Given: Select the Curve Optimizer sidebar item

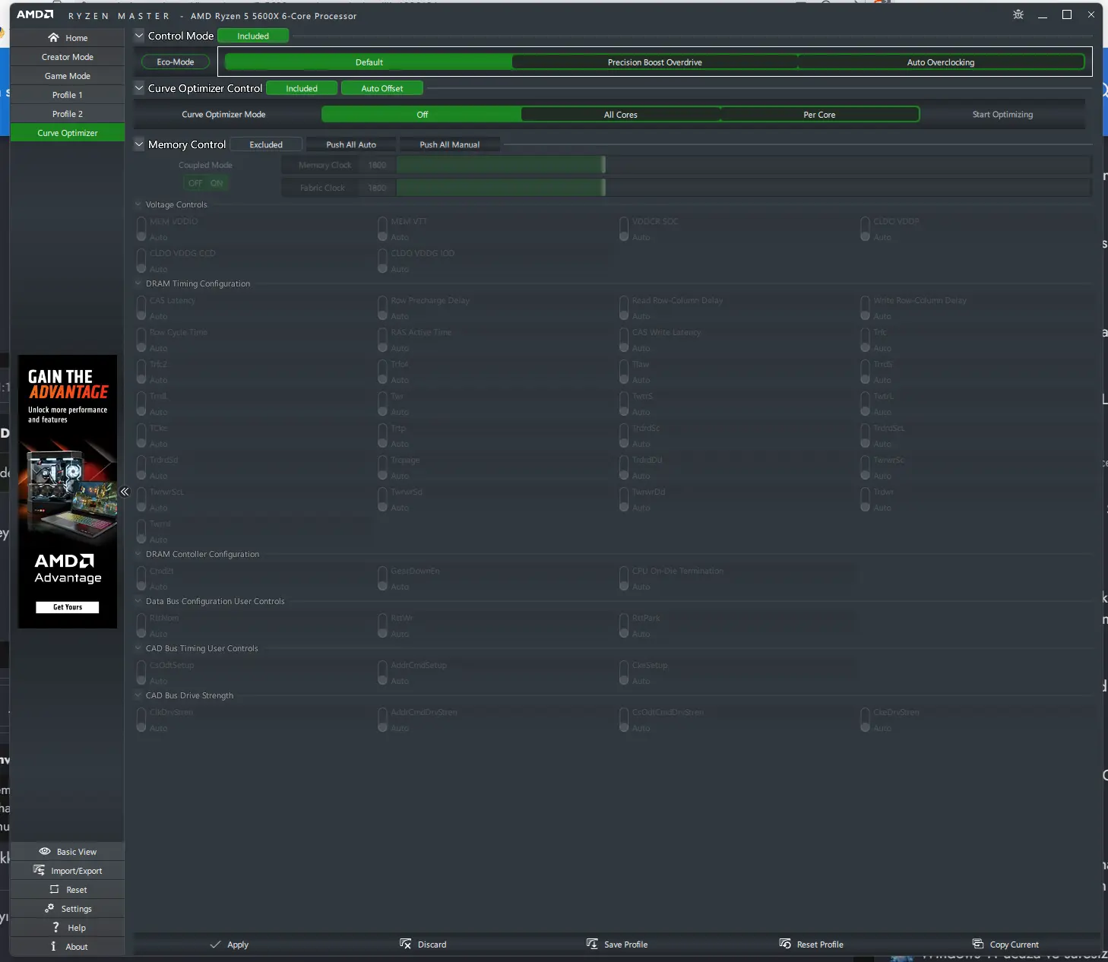Looking at the screenshot, I should click(x=68, y=133).
